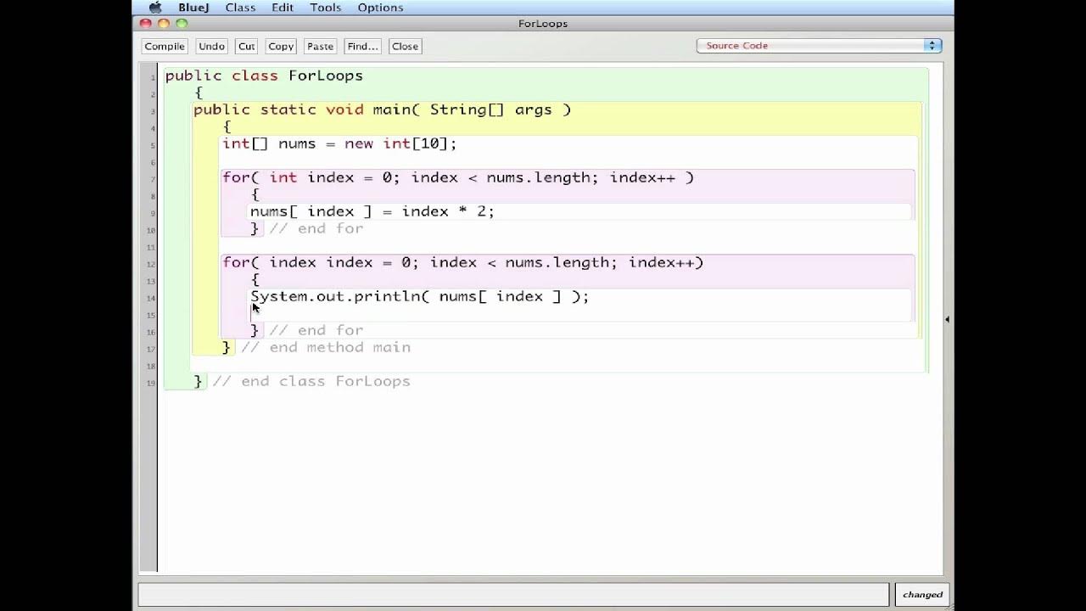Click the '// end method main' comment

pyautogui.click(x=326, y=347)
